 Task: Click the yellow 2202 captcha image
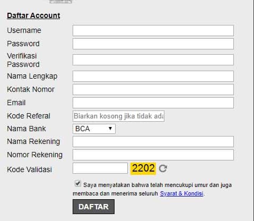143,168
